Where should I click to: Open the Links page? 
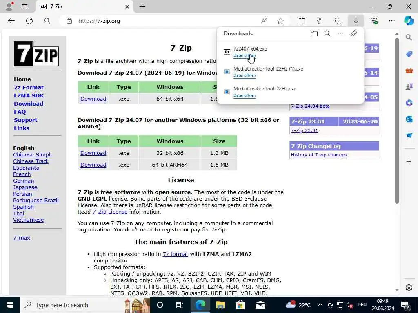[22, 128]
